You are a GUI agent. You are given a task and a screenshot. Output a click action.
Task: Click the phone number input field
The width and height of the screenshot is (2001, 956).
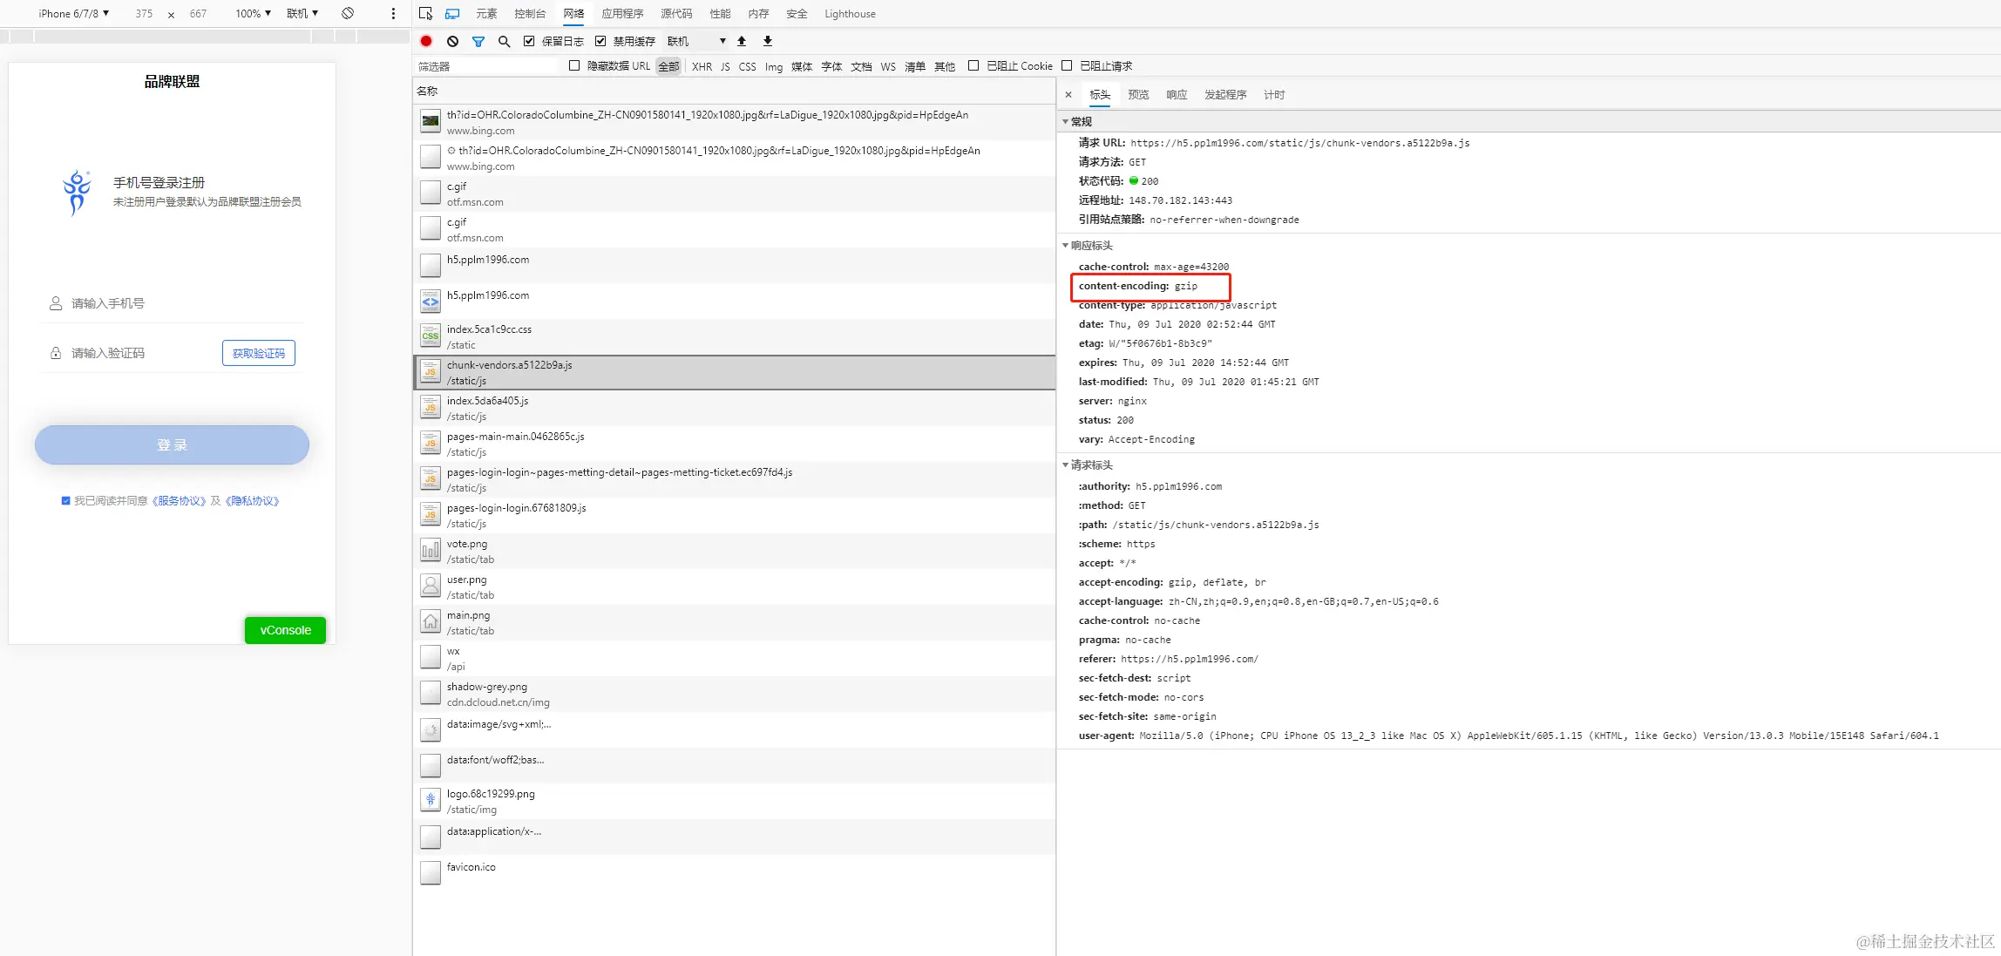coord(174,303)
